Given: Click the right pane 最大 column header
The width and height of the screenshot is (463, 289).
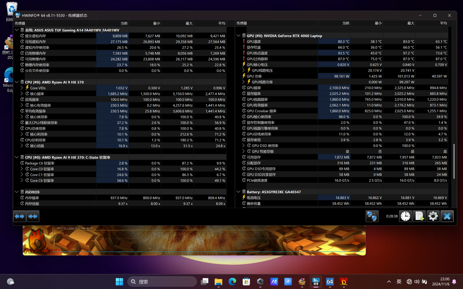Looking at the screenshot, I should pyautogui.click(x=399, y=24).
